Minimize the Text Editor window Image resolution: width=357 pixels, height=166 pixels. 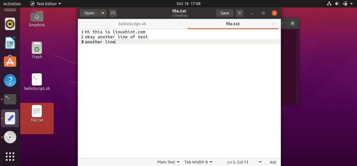(252, 13)
